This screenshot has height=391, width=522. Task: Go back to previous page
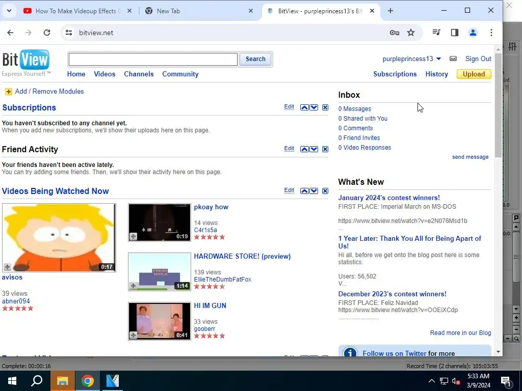pos(10,32)
